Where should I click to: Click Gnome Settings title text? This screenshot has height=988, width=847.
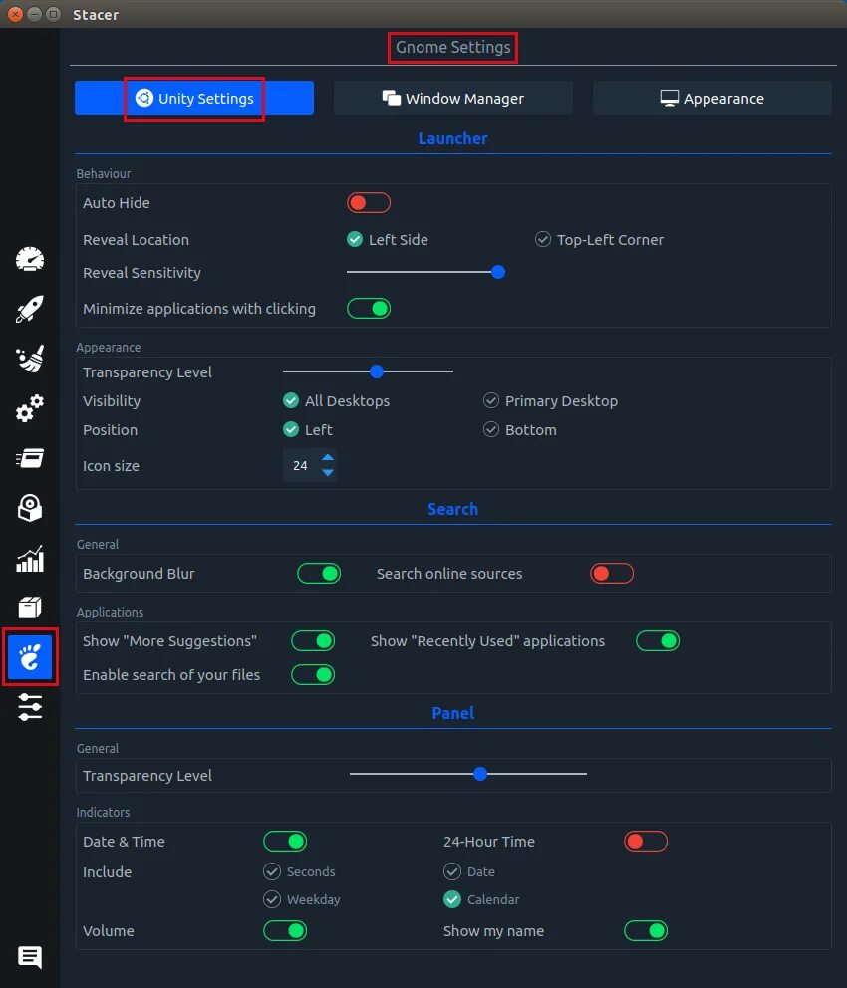(452, 47)
